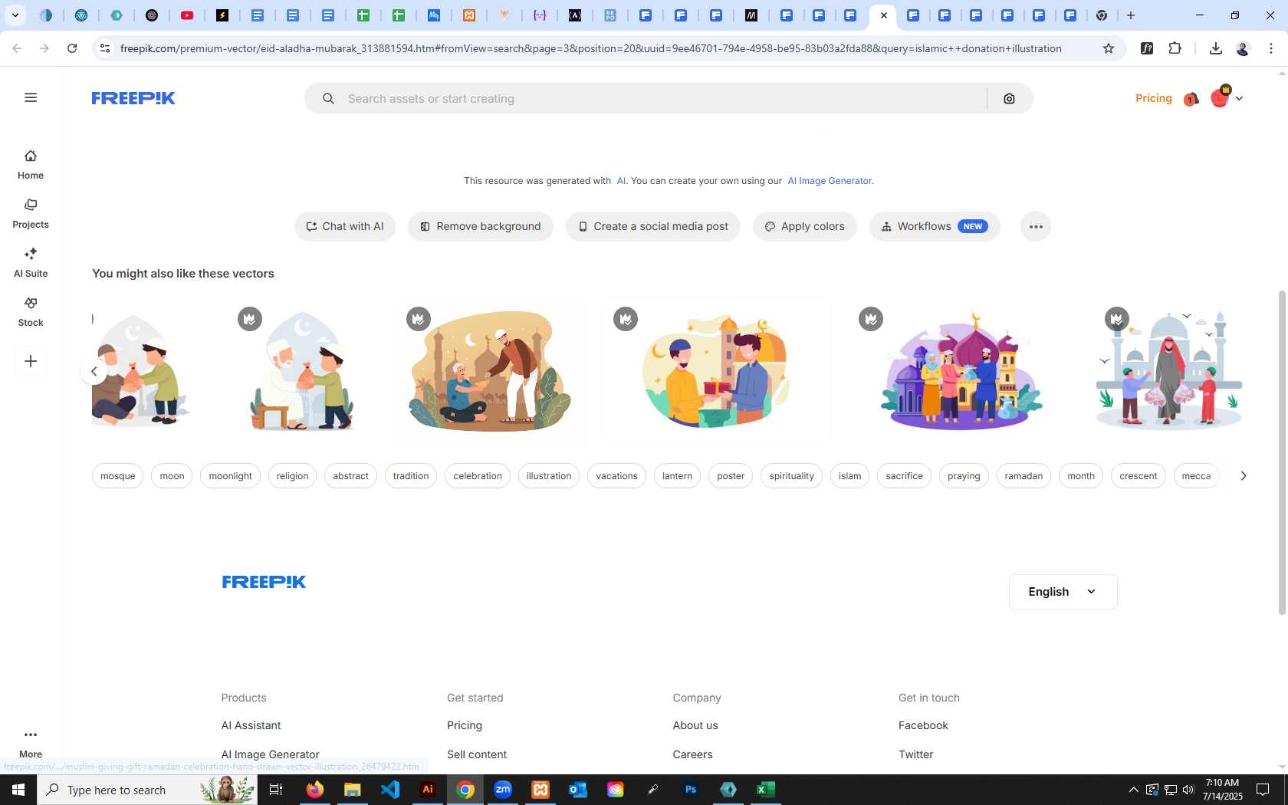Select the celebration tag
The width and height of the screenshot is (1288, 805).
pos(477,476)
